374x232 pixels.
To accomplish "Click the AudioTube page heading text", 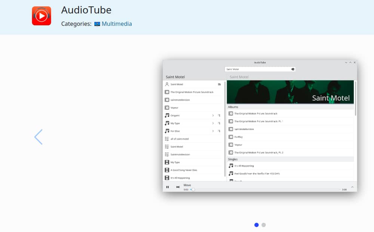I will 86,10.
